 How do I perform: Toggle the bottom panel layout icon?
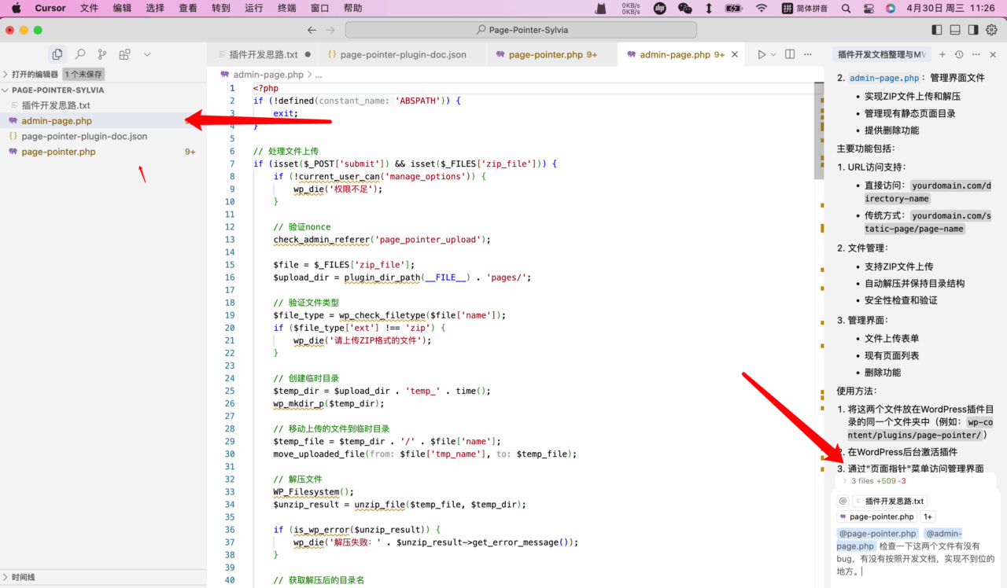(955, 30)
